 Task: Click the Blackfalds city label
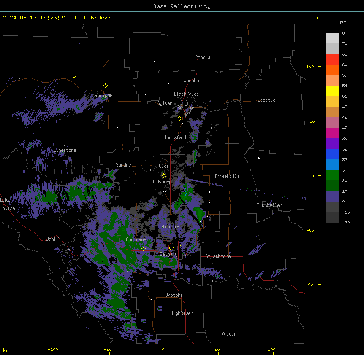[x=186, y=94]
